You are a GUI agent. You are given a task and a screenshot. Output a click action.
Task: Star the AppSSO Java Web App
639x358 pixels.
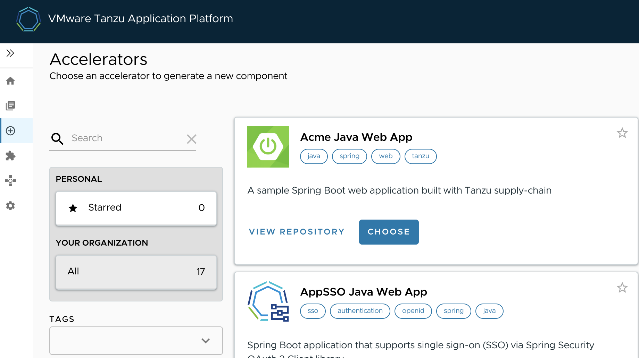pyautogui.click(x=622, y=288)
